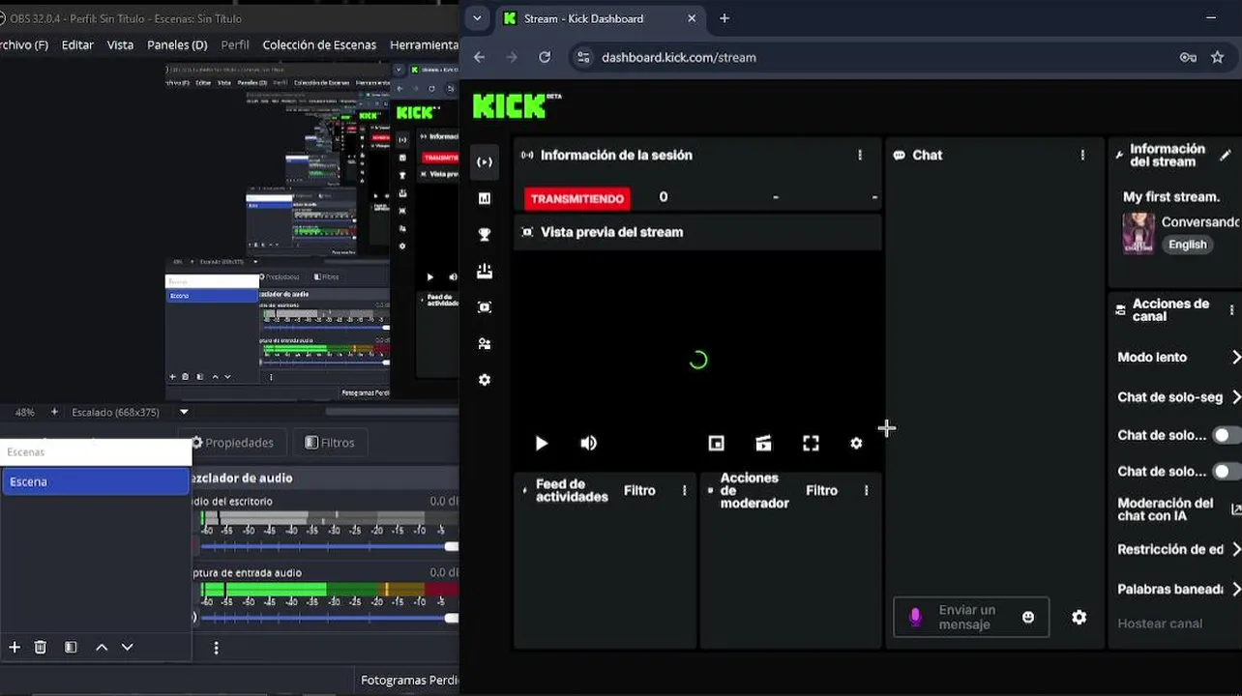Screen dimensions: 1242x696
Task: Expand Palabras baneadas settings
Action: pyautogui.click(x=1235, y=589)
